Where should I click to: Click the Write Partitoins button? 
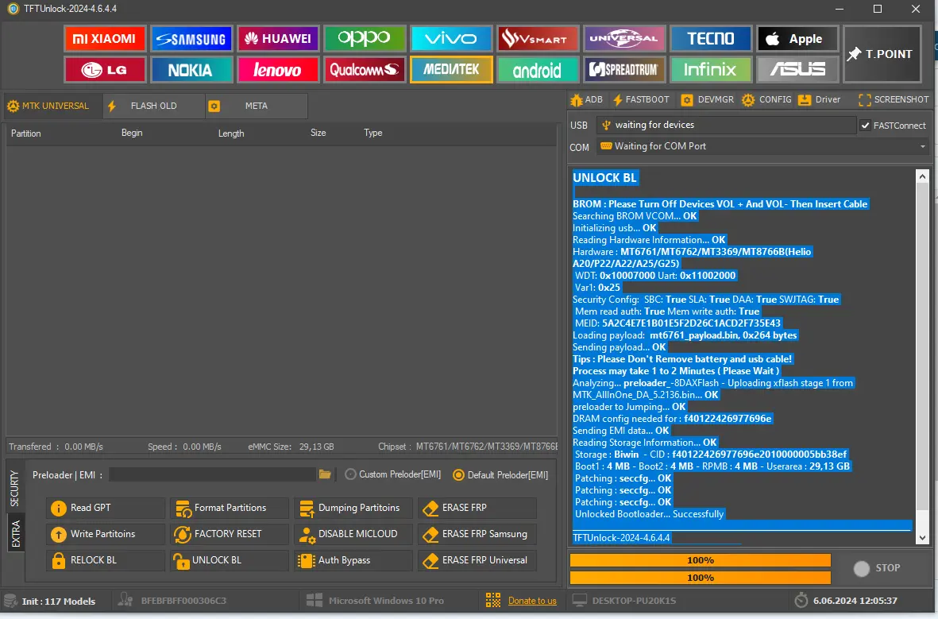[106, 534]
